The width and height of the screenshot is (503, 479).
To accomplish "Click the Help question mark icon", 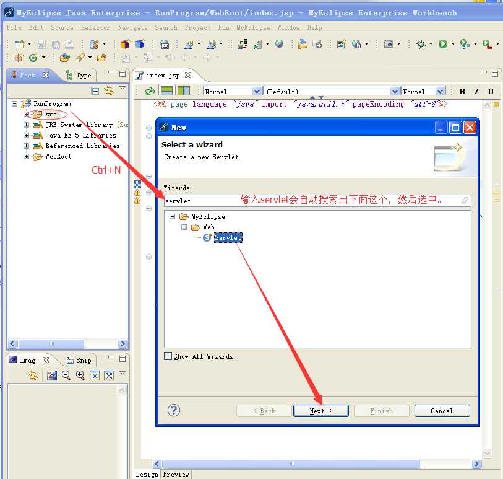I will coord(174,410).
